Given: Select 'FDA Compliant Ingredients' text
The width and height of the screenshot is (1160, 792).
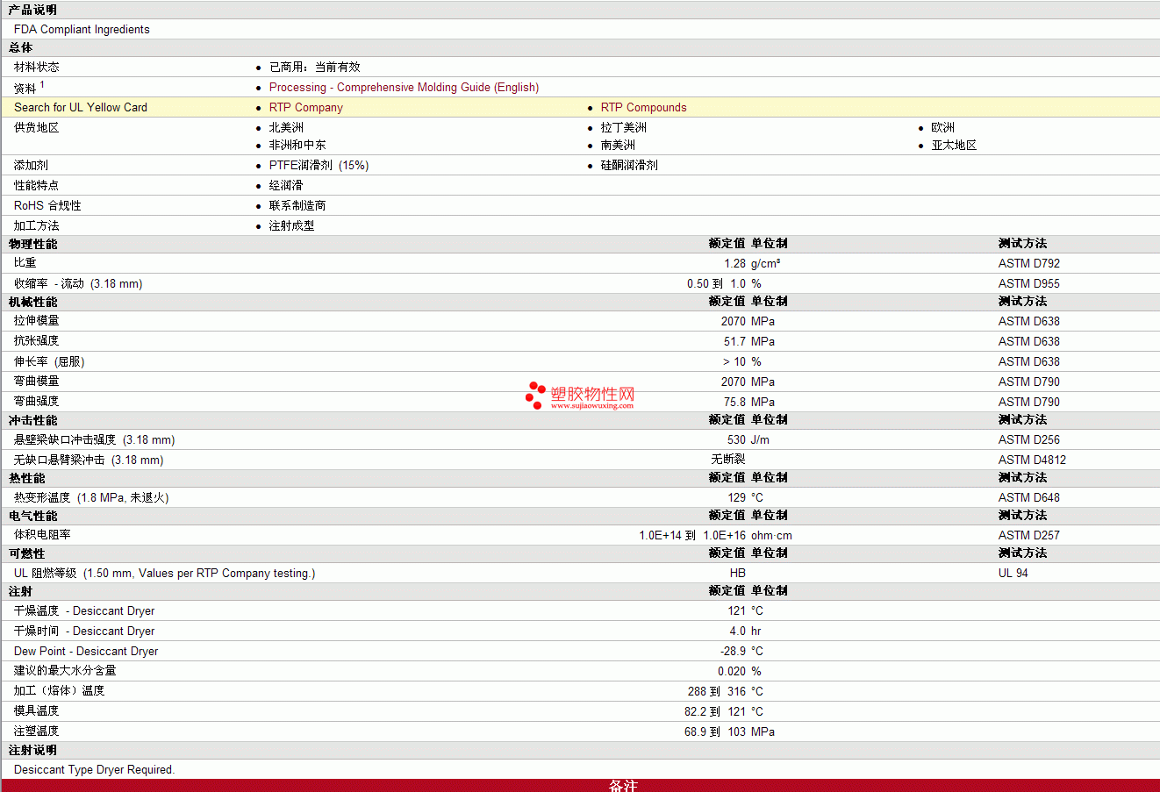Looking at the screenshot, I should point(82,29).
